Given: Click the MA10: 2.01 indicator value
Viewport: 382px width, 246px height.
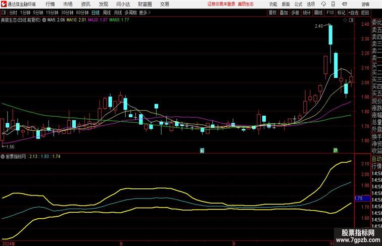Looking at the screenshot, I should pos(76,20).
